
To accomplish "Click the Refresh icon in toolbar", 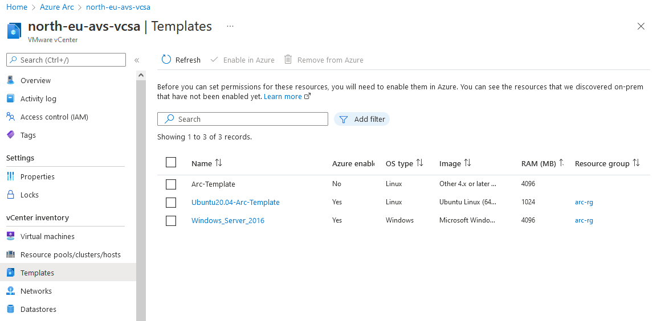I will point(166,59).
